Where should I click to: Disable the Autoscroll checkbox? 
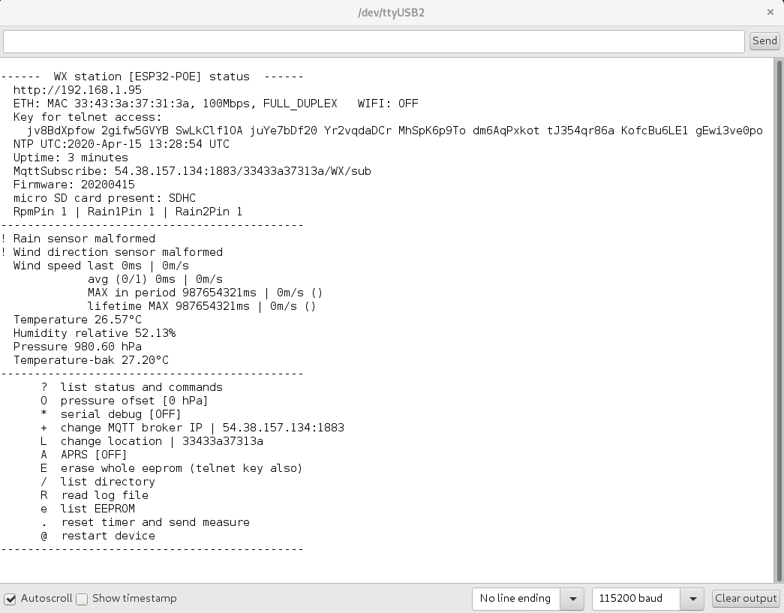coord(11,599)
